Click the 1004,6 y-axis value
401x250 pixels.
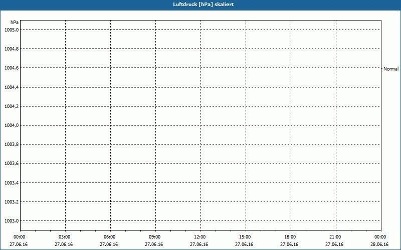12,68
